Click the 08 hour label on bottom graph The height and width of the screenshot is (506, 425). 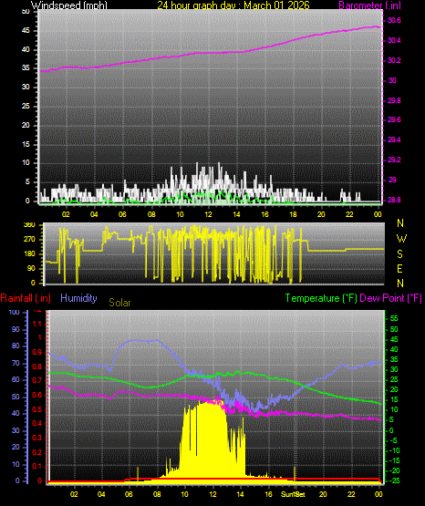point(157,494)
